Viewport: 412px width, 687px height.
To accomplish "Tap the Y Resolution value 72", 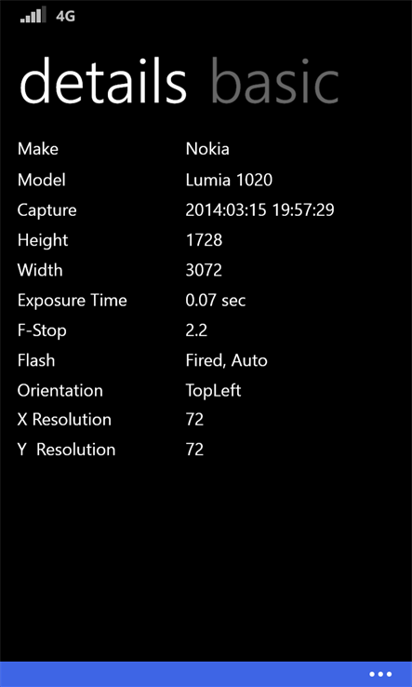I will [194, 450].
